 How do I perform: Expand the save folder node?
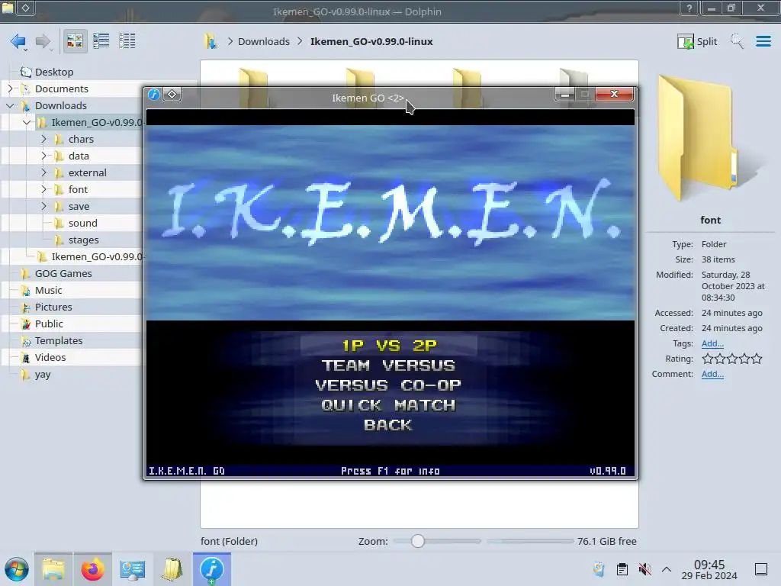[x=43, y=206]
